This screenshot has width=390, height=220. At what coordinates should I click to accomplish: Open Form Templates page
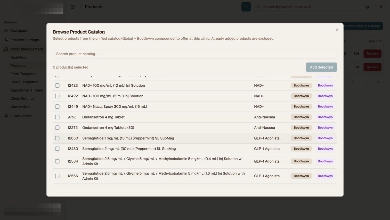(24, 74)
